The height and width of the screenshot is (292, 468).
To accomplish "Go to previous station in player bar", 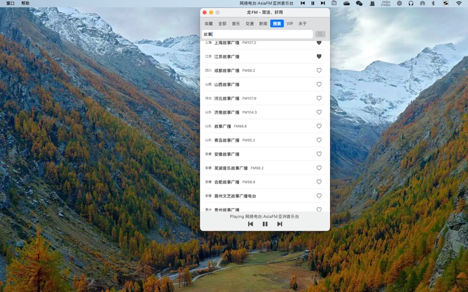I will [x=250, y=224].
